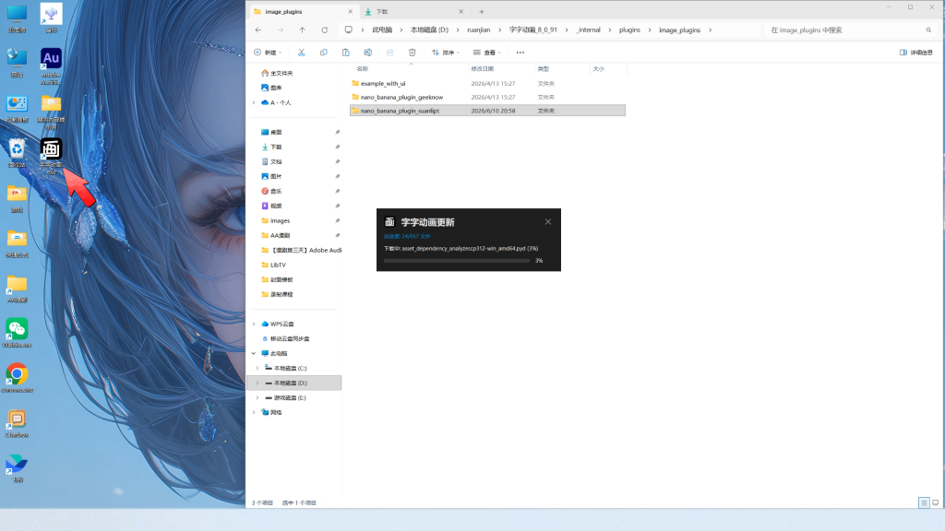Screen dimensions: 945x531
Task: Go up one folder level arrow
Action: (302, 29)
